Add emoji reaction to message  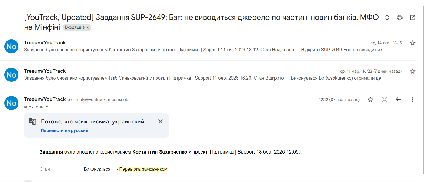(384, 100)
